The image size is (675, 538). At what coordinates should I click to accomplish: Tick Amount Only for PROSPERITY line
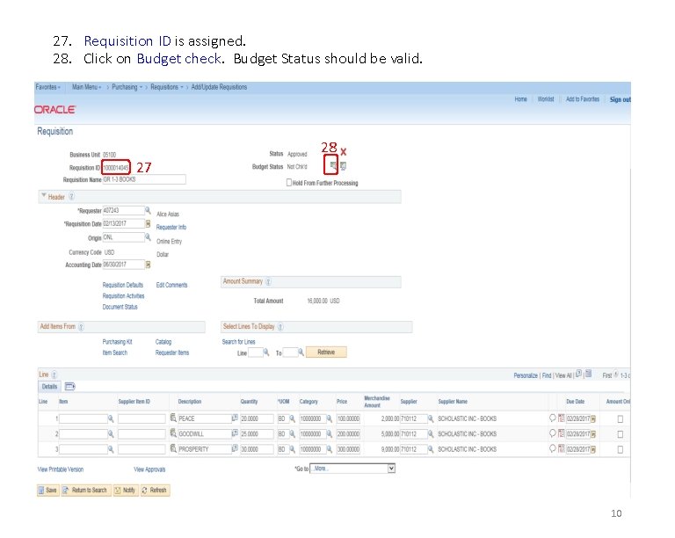[621, 449]
